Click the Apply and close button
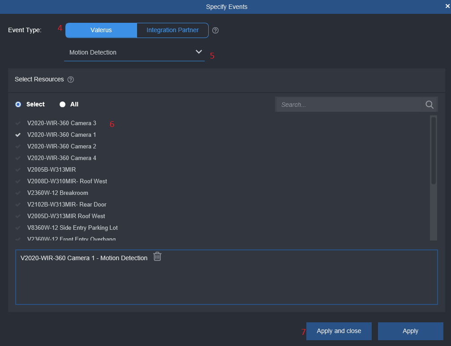The height and width of the screenshot is (346, 451). coord(339,331)
